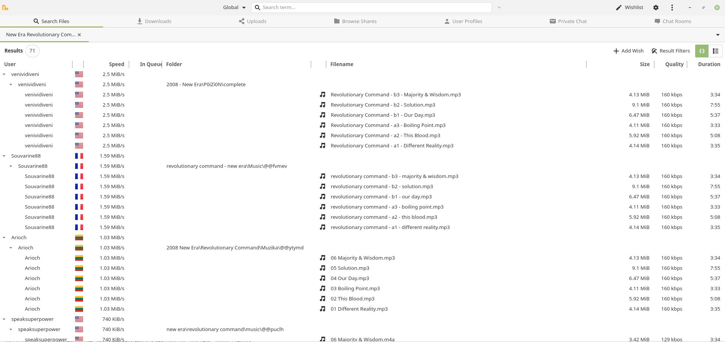The height and width of the screenshot is (342, 725).
Task: Collapse the top-level venividiveni user group
Action: [4, 74]
